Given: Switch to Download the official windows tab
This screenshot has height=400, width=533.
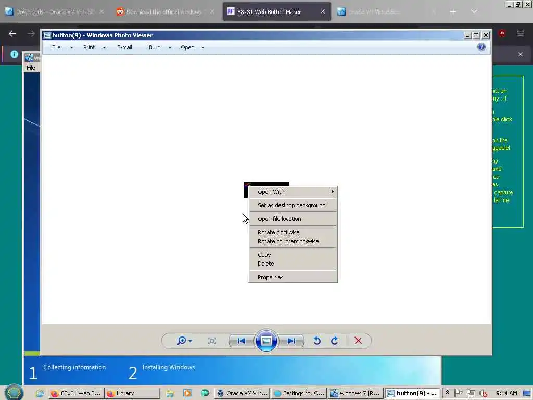Looking at the screenshot, I should 166,12.
